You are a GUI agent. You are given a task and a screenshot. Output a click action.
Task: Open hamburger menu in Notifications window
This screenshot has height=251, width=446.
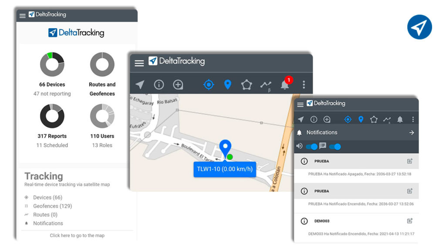[x=301, y=105]
